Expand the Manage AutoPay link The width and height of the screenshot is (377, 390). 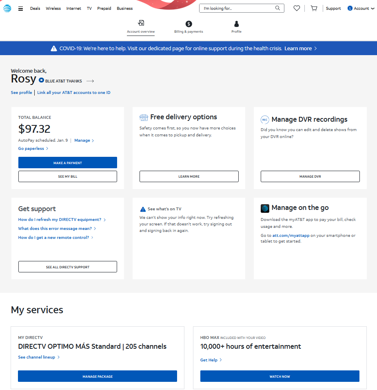click(x=84, y=140)
